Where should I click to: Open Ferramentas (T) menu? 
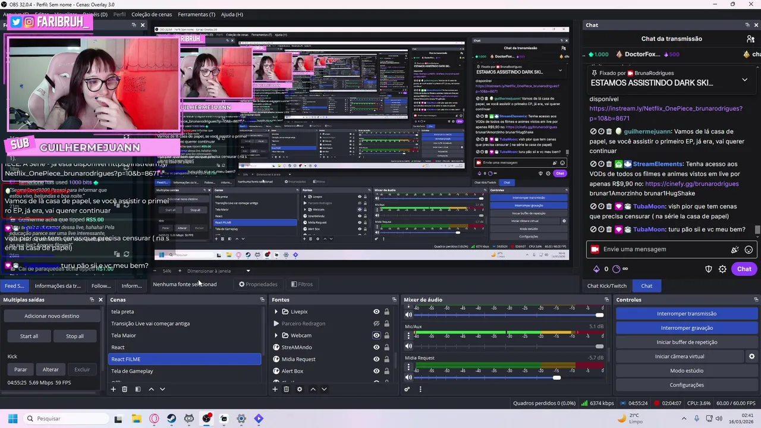[197, 14]
